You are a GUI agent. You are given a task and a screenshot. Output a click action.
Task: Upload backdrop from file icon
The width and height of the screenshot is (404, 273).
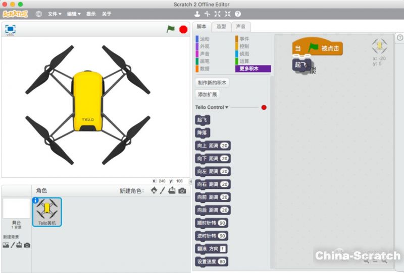(x=19, y=245)
